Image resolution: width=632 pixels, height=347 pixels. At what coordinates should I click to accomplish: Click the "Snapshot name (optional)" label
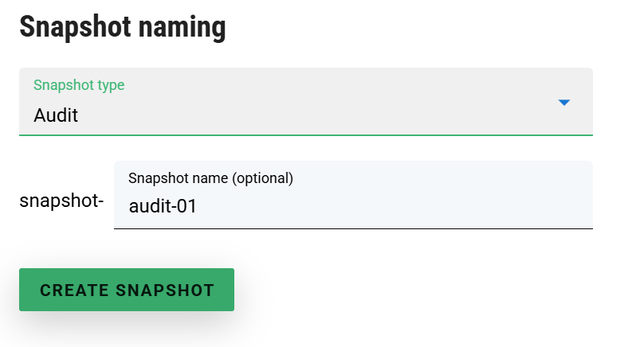[210, 178]
